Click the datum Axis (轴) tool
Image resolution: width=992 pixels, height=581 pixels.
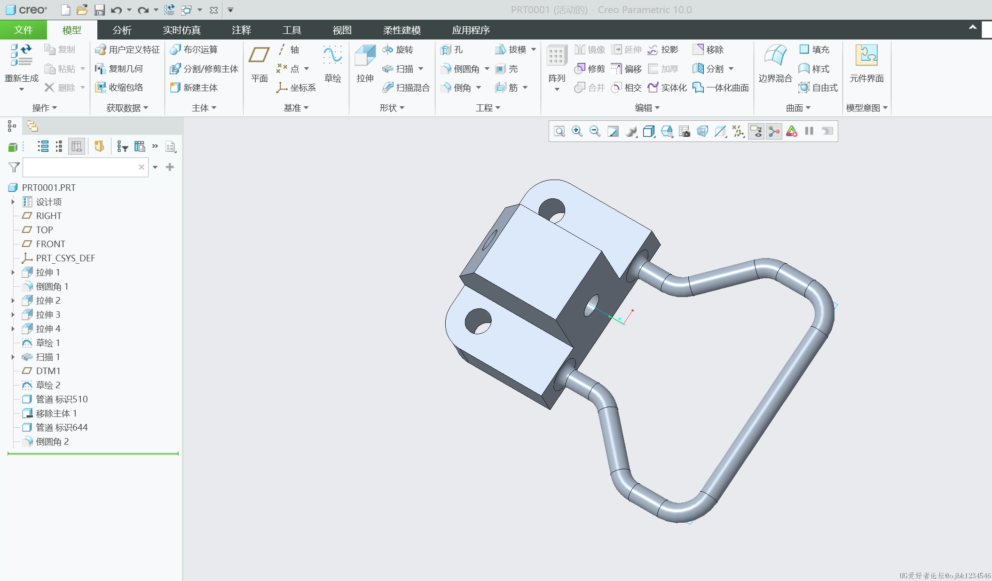pyautogui.click(x=289, y=49)
